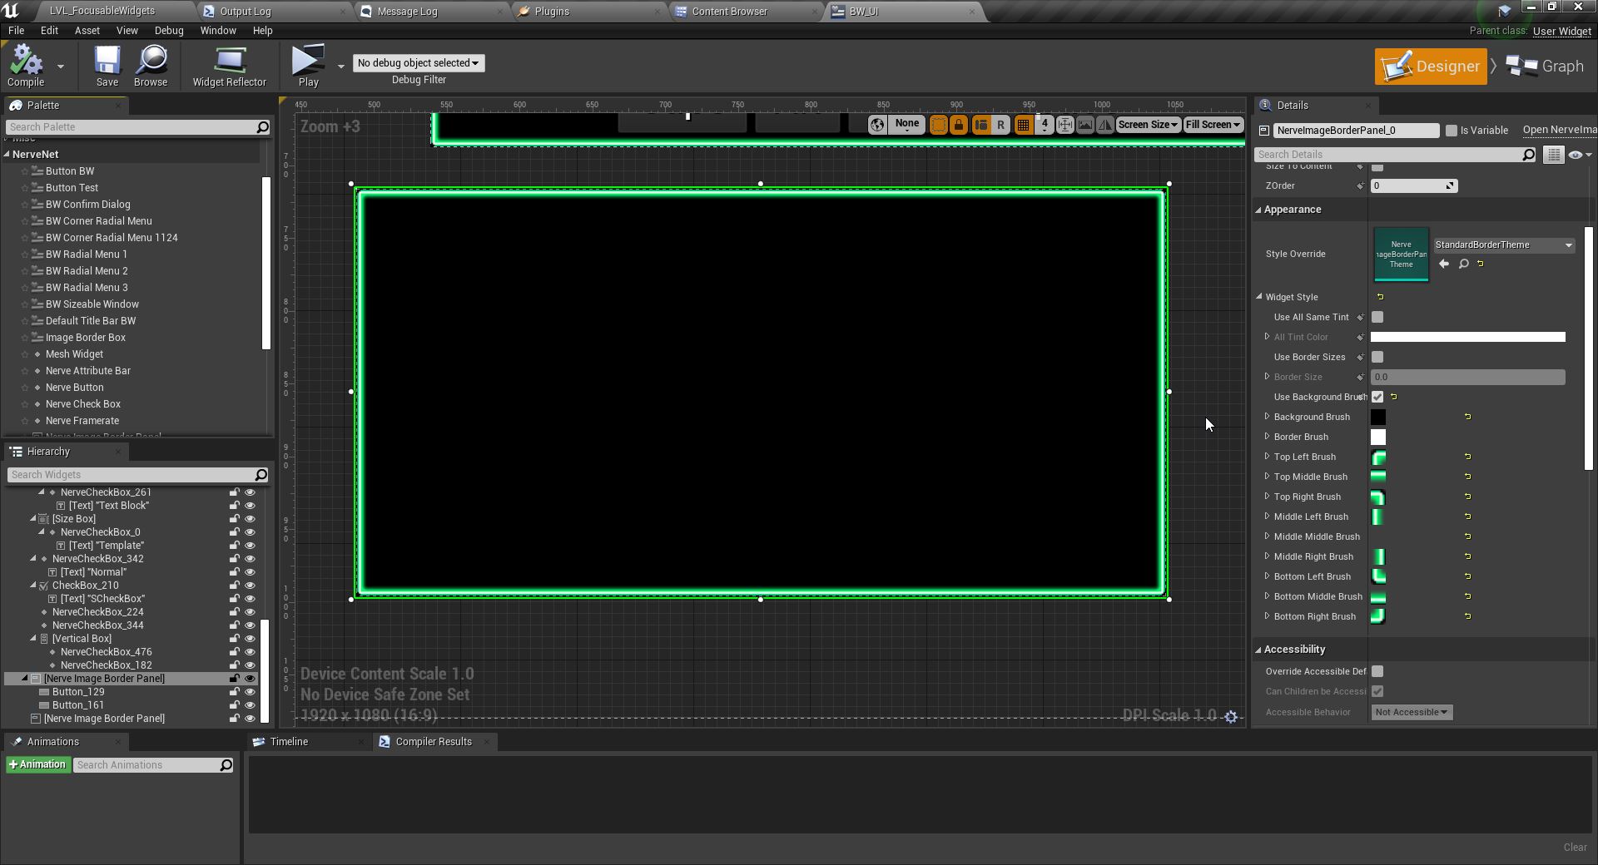
Task: Hide CheckBox_210 in designer
Action: 250,586
